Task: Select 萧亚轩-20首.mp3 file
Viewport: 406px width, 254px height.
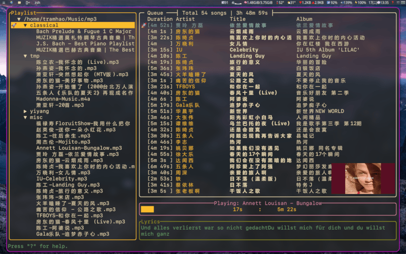Action: click(60, 105)
